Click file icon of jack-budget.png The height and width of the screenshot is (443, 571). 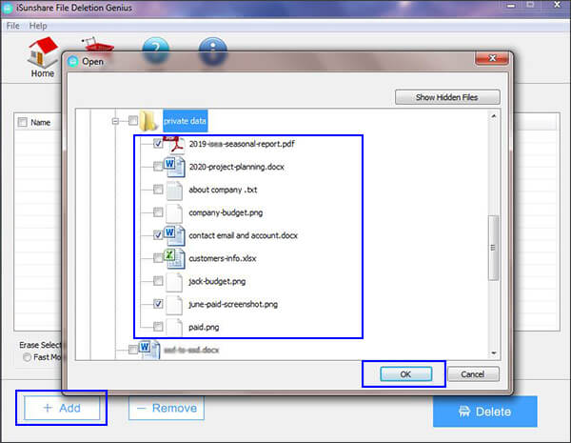(174, 282)
